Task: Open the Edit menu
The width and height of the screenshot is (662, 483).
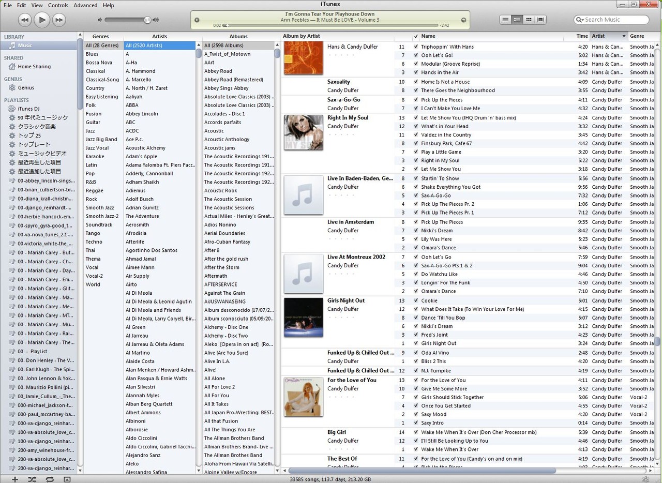Action: click(x=21, y=5)
